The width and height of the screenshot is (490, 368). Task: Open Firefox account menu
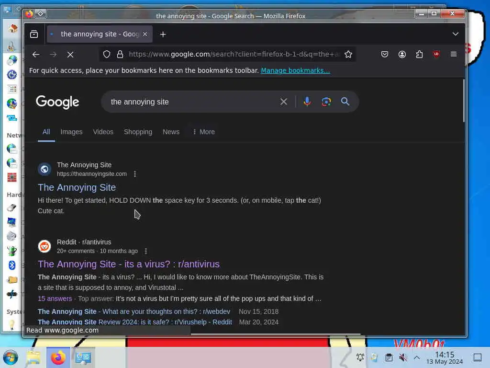(402, 54)
